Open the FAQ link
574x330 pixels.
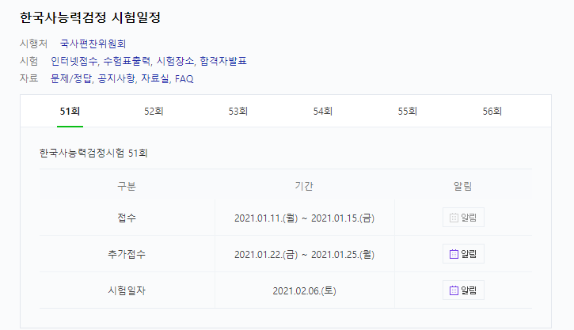184,79
